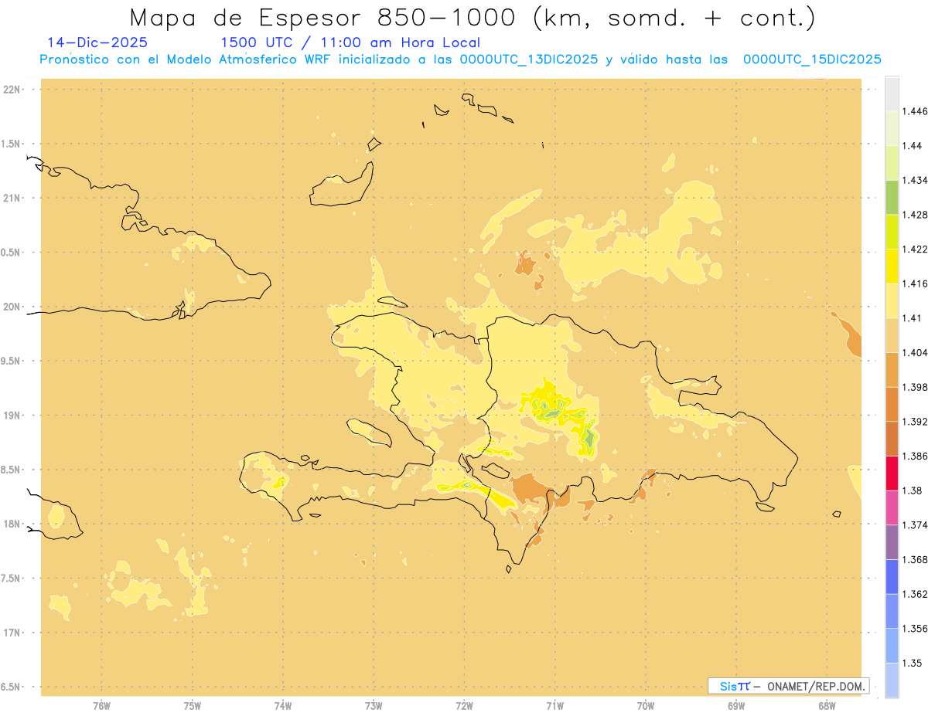Click the latitude label '19N'
This screenshot has width=928, height=716.
(12, 416)
